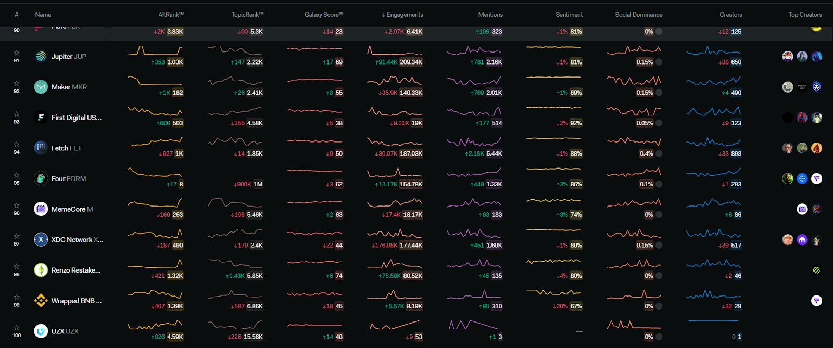Sort table by AltRank column header
This screenshot has height=348, width=833.
[x=171, y=15]
